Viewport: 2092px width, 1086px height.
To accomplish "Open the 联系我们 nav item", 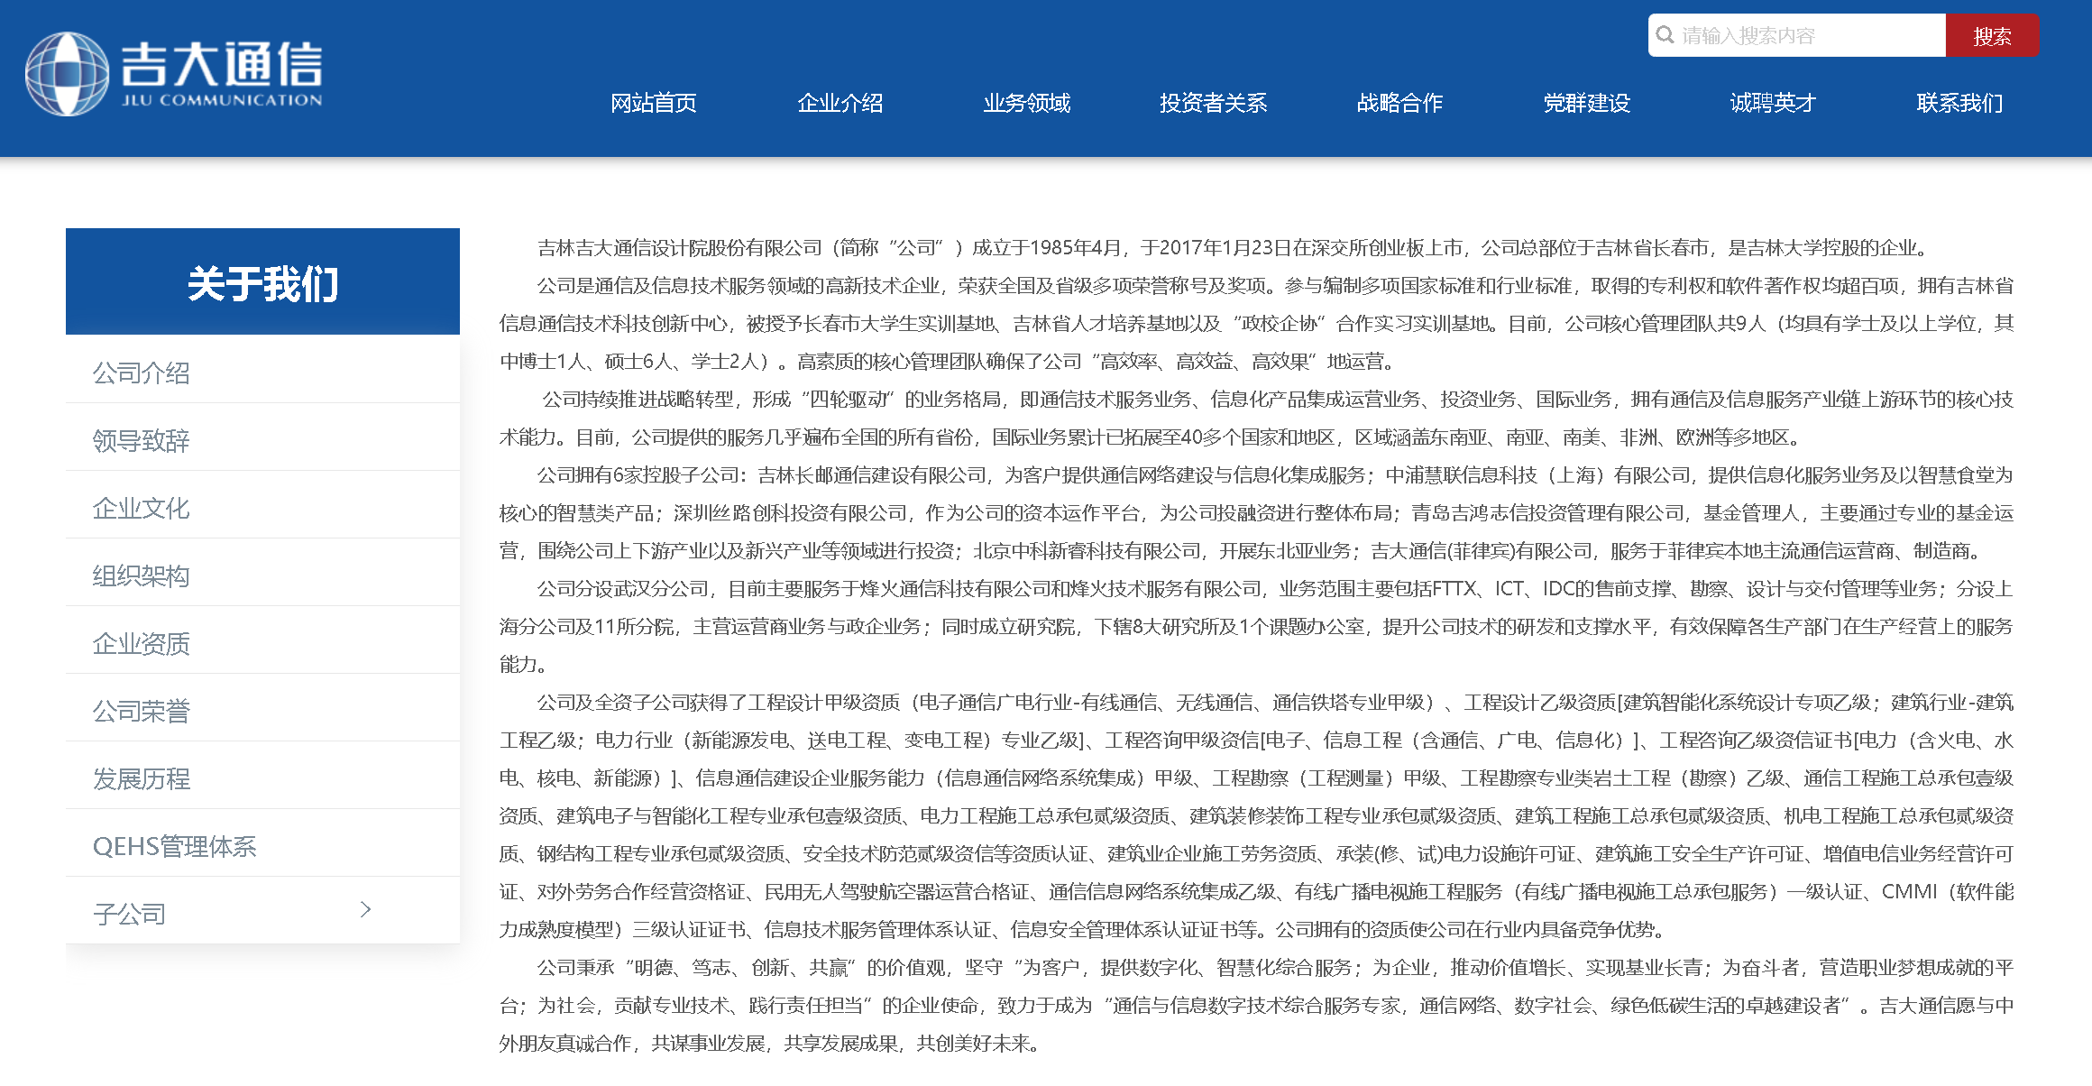I will [1959, 103].
